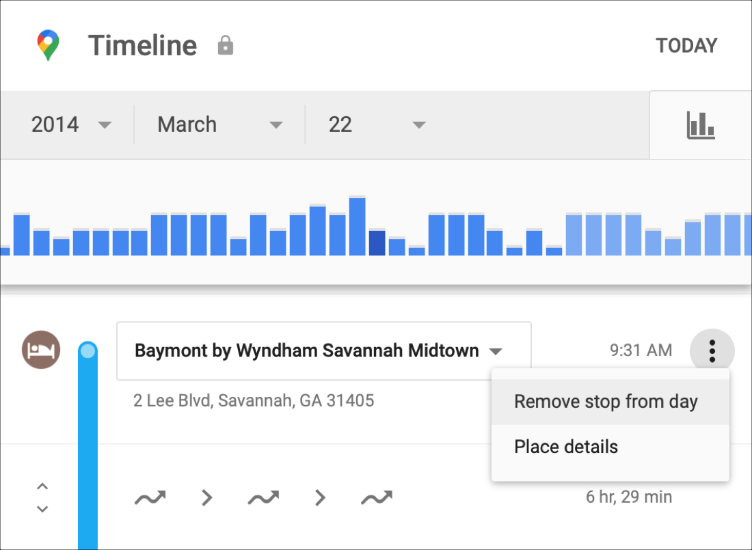
Task: Open the bar chart statistics icon
Action: click(x=701, y=126)
